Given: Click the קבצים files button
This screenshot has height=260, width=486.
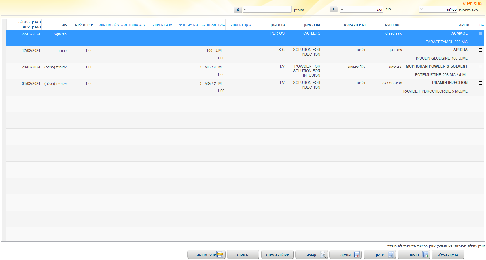Looking at the screenshot, I should click(x=311, y=255).
